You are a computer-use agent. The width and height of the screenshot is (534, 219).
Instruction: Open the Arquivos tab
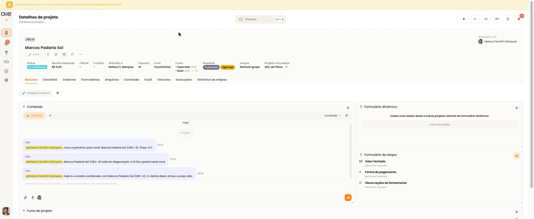(x=112, y=80)
